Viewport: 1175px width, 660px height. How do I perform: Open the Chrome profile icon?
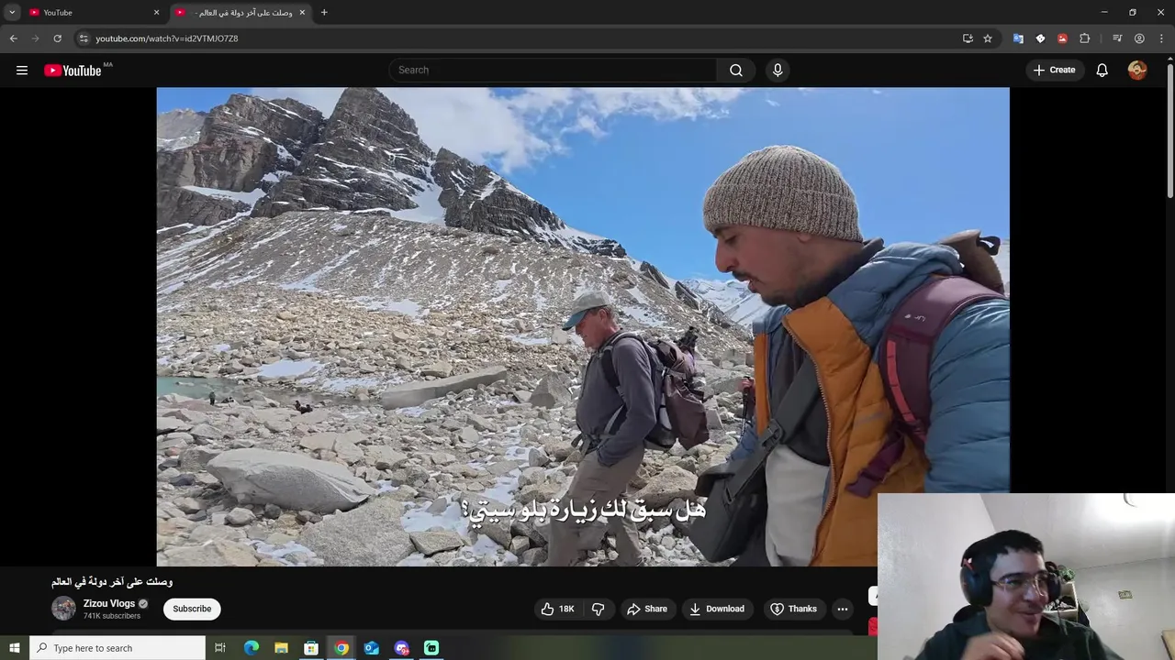click(1139, 38)
